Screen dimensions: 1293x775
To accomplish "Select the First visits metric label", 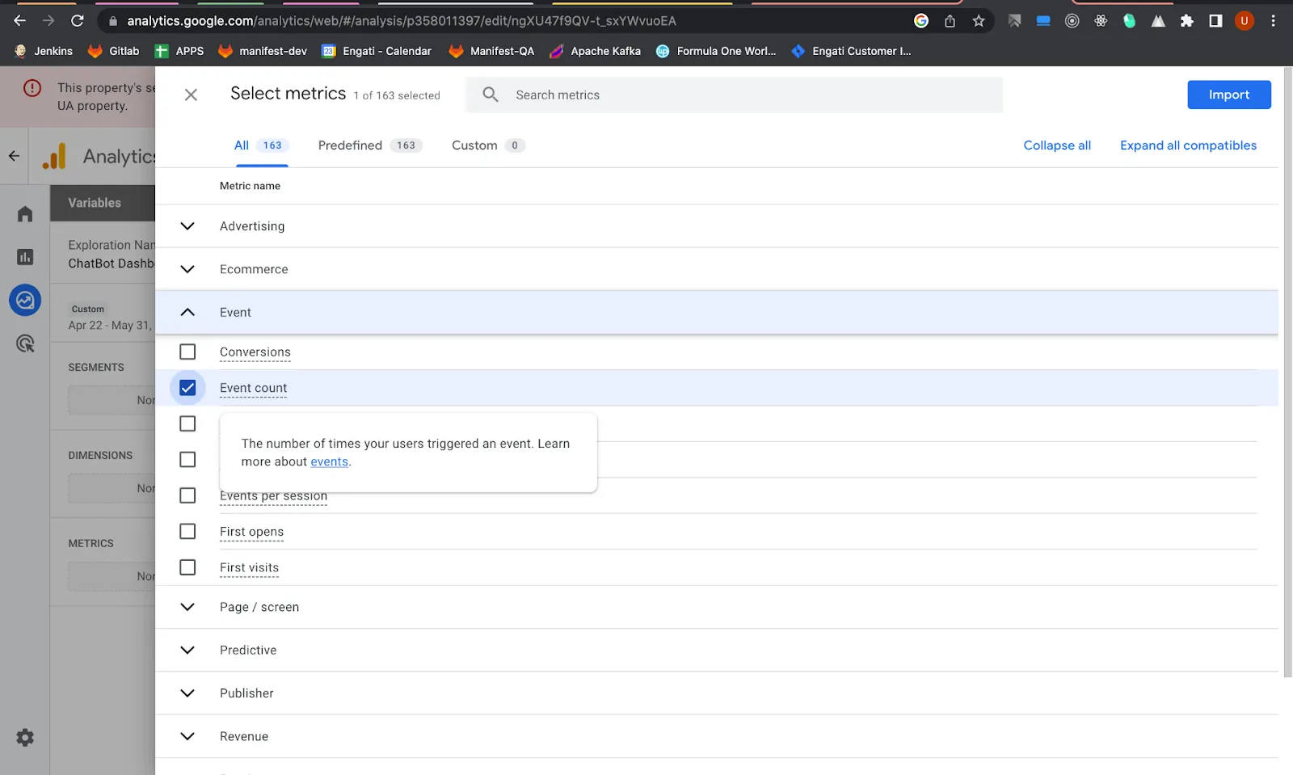I will (x=249, y=567).
